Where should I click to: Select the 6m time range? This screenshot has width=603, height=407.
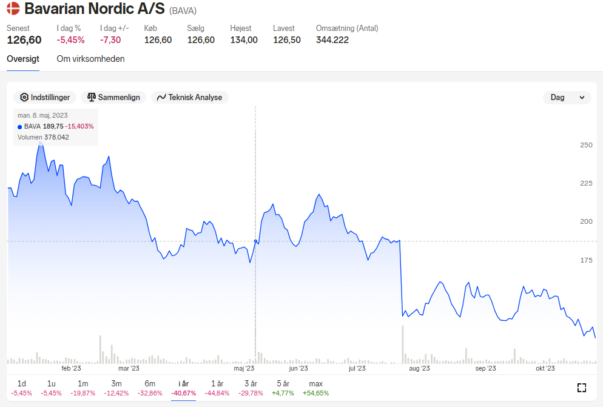point(150,388)
